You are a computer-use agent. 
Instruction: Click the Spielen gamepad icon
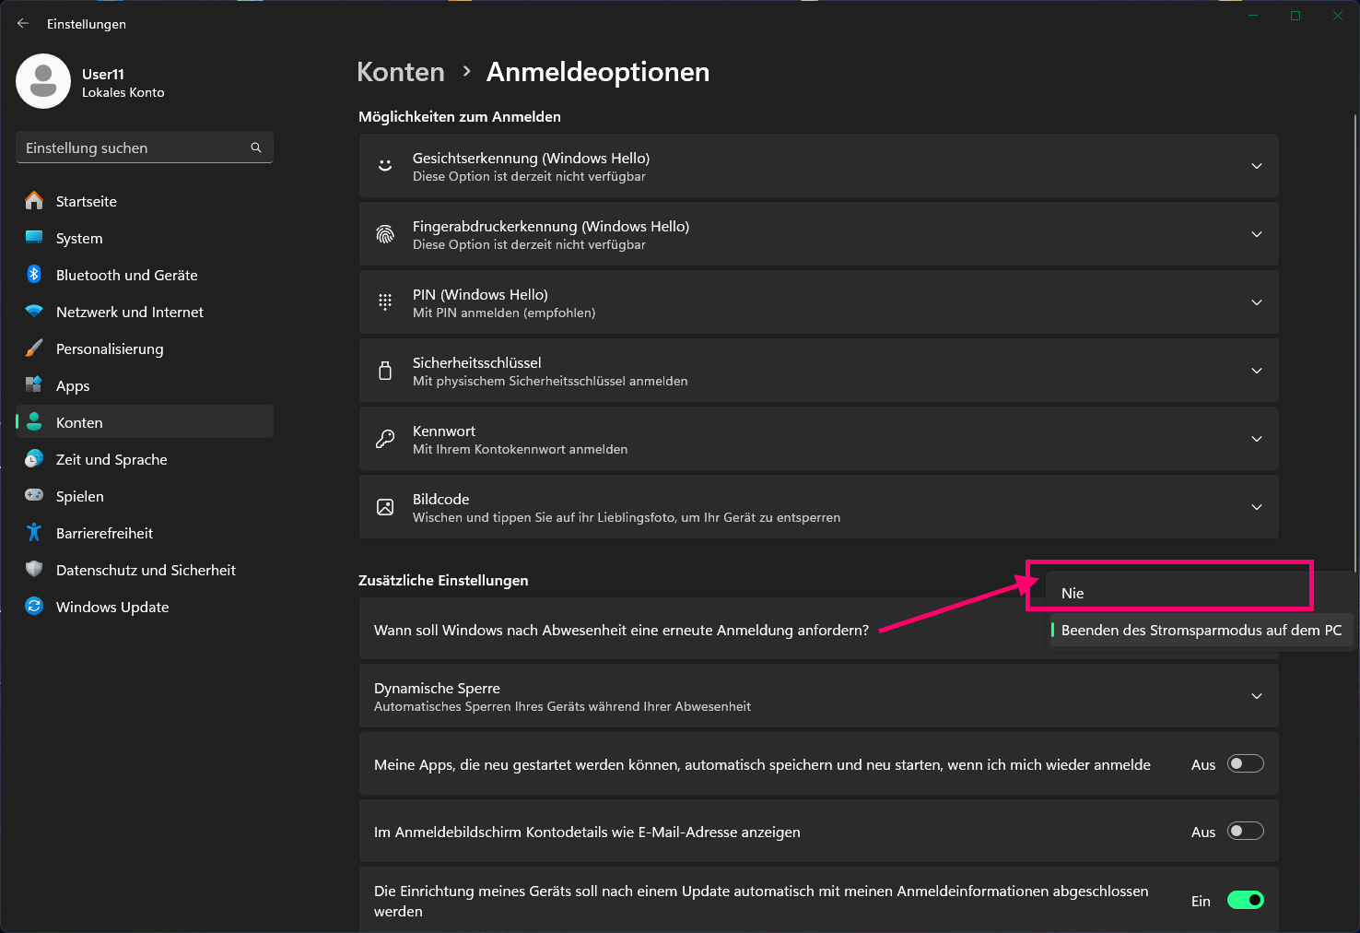tap(34, 495)
